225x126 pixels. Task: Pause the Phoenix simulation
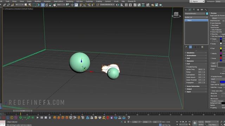pos(42,118)
